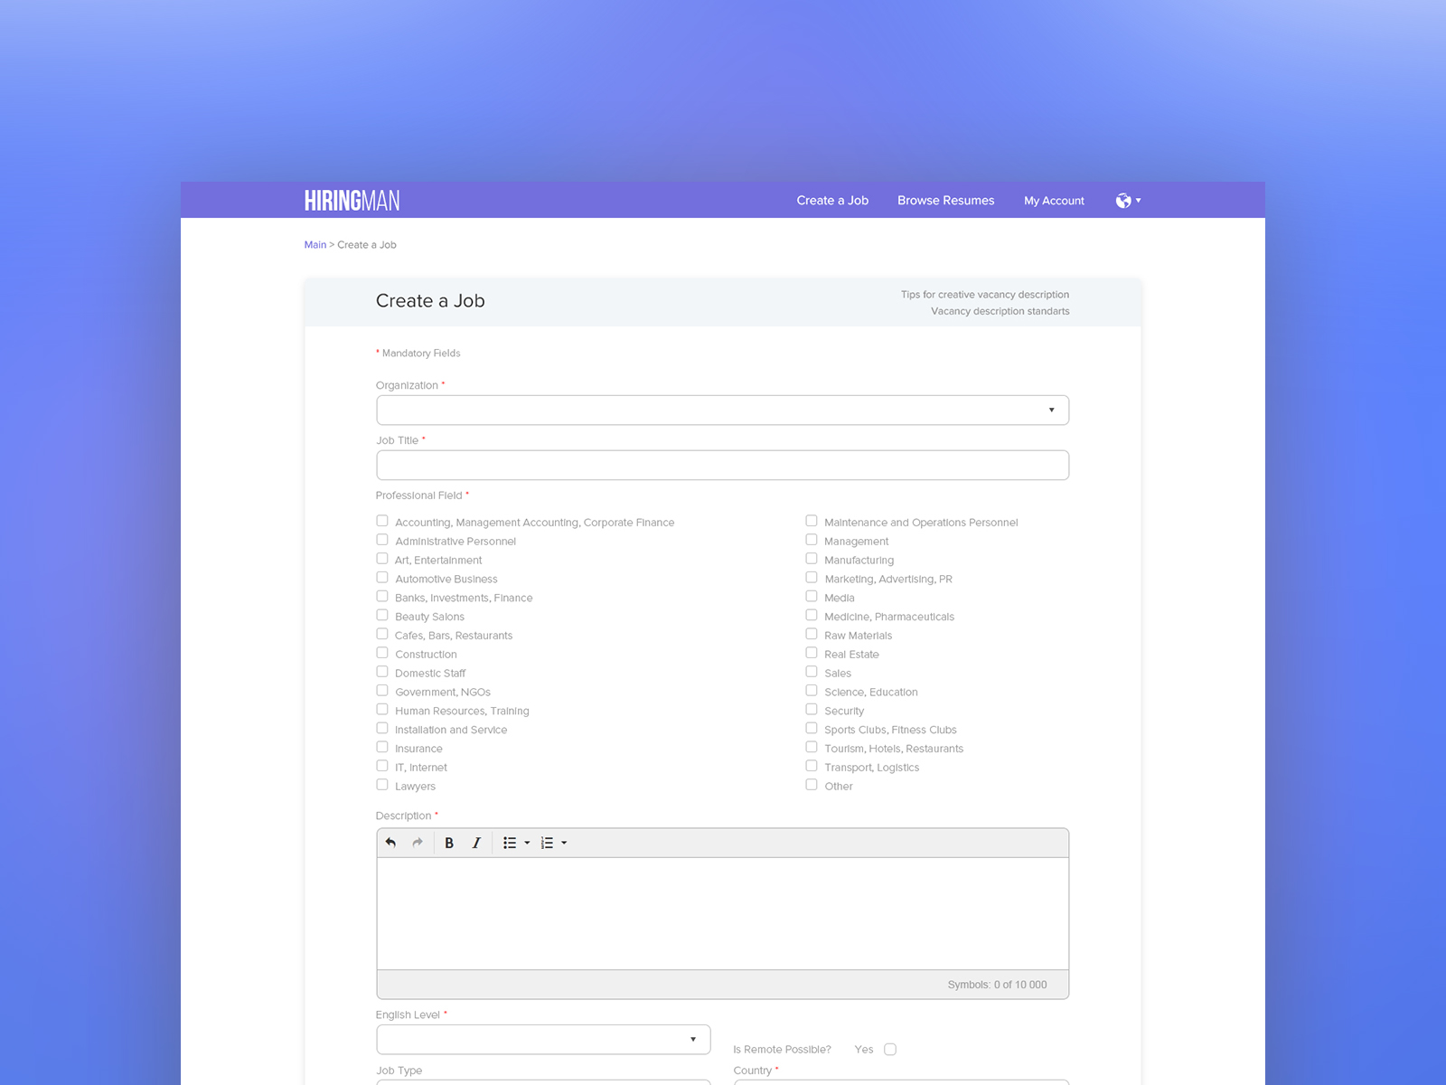Select Tourism, Hotels, Restaurants checkbox
This screenshot has width=1446, height=1085.
812,747
